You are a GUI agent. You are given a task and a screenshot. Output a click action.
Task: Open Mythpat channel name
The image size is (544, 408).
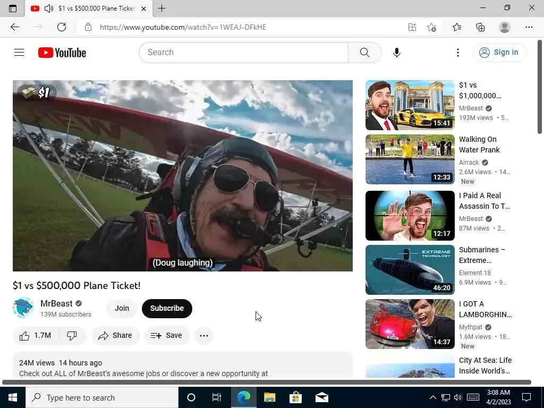pos(471,327)
